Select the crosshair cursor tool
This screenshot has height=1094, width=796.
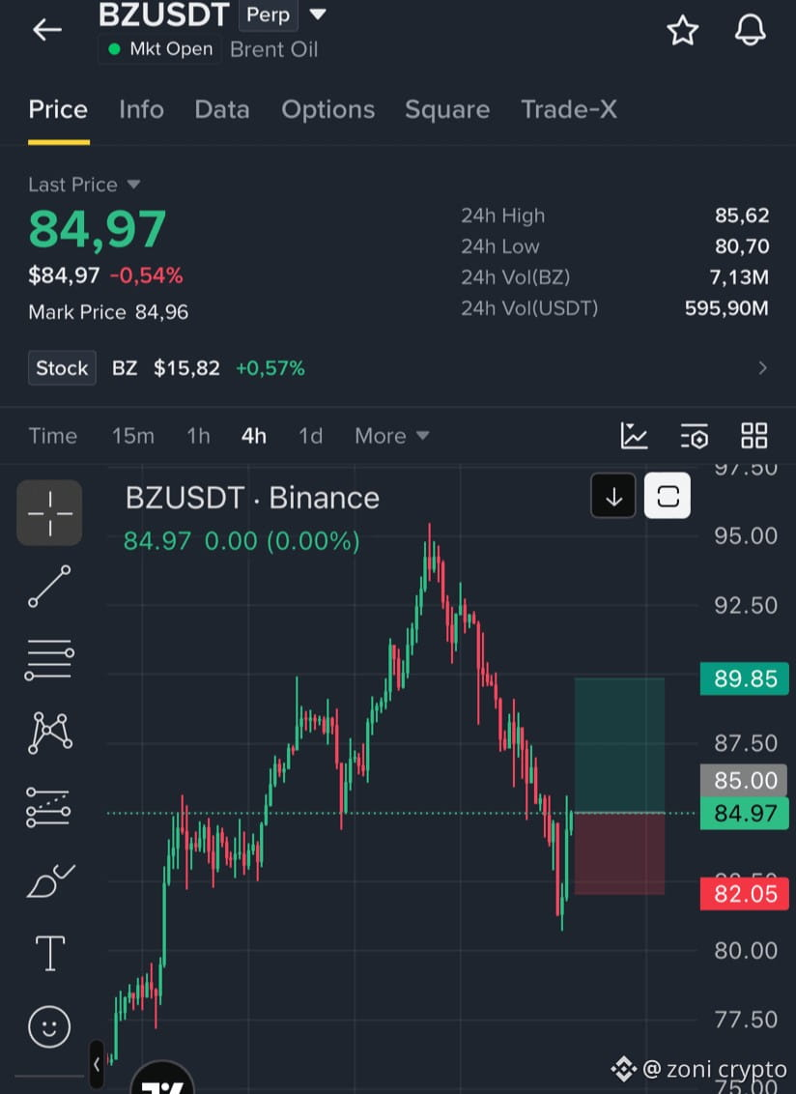click(x=49, y=513)
